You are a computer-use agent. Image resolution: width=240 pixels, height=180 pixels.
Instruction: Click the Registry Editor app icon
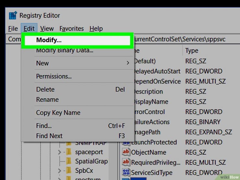(13, 15)
